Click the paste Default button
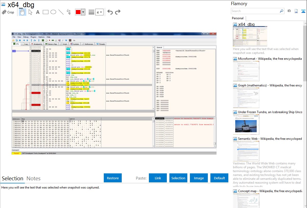 point(219,178)
